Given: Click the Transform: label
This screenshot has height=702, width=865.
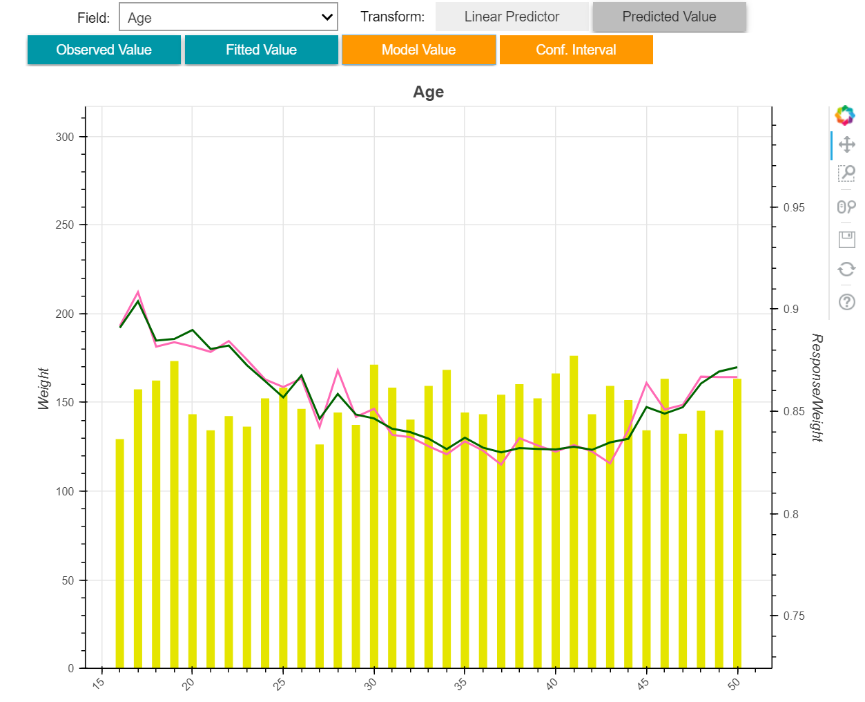Looking at the screenshot, I should 393,17.
